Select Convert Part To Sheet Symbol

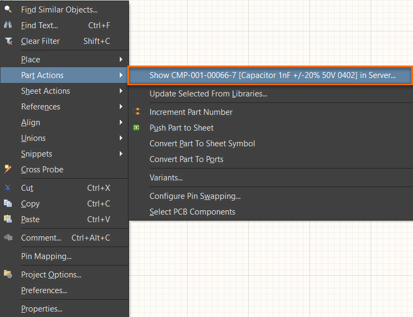coord(202,144)
